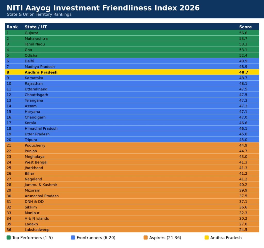Click the 'Uttar Pradesh' state name

[x=37, y=134]
